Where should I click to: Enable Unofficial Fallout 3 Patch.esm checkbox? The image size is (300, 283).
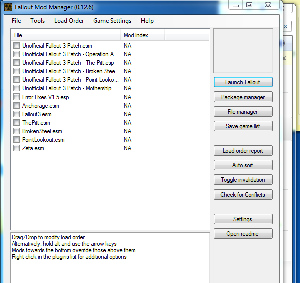16,46
